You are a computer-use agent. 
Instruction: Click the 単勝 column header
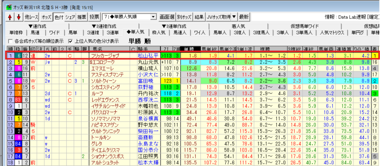pos(189,49)
